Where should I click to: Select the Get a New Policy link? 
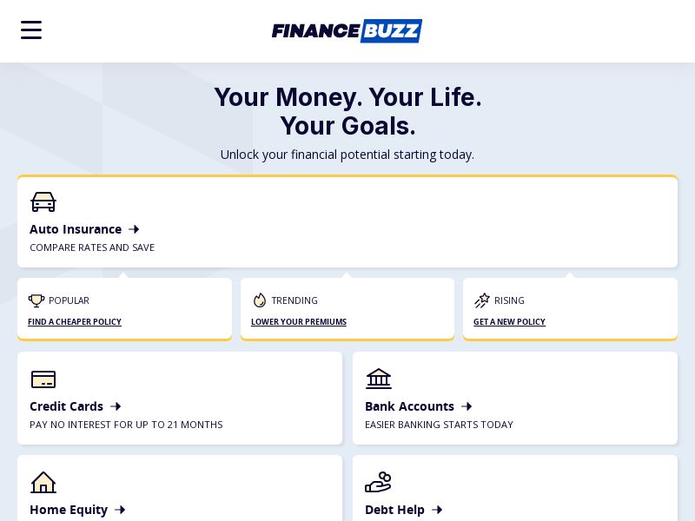click(x=509, y=322)
